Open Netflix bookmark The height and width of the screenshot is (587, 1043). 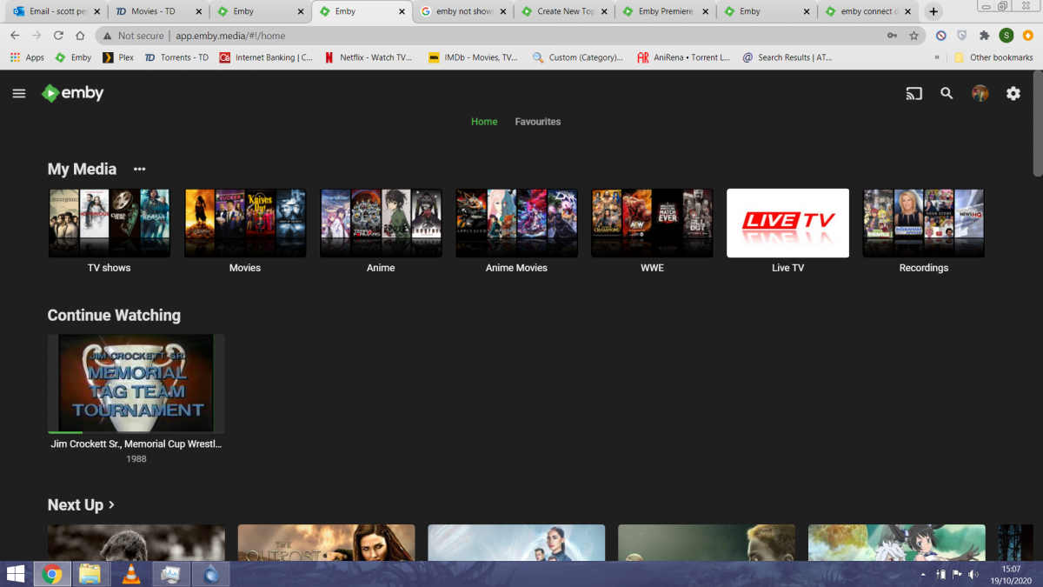tap(369, 57)
